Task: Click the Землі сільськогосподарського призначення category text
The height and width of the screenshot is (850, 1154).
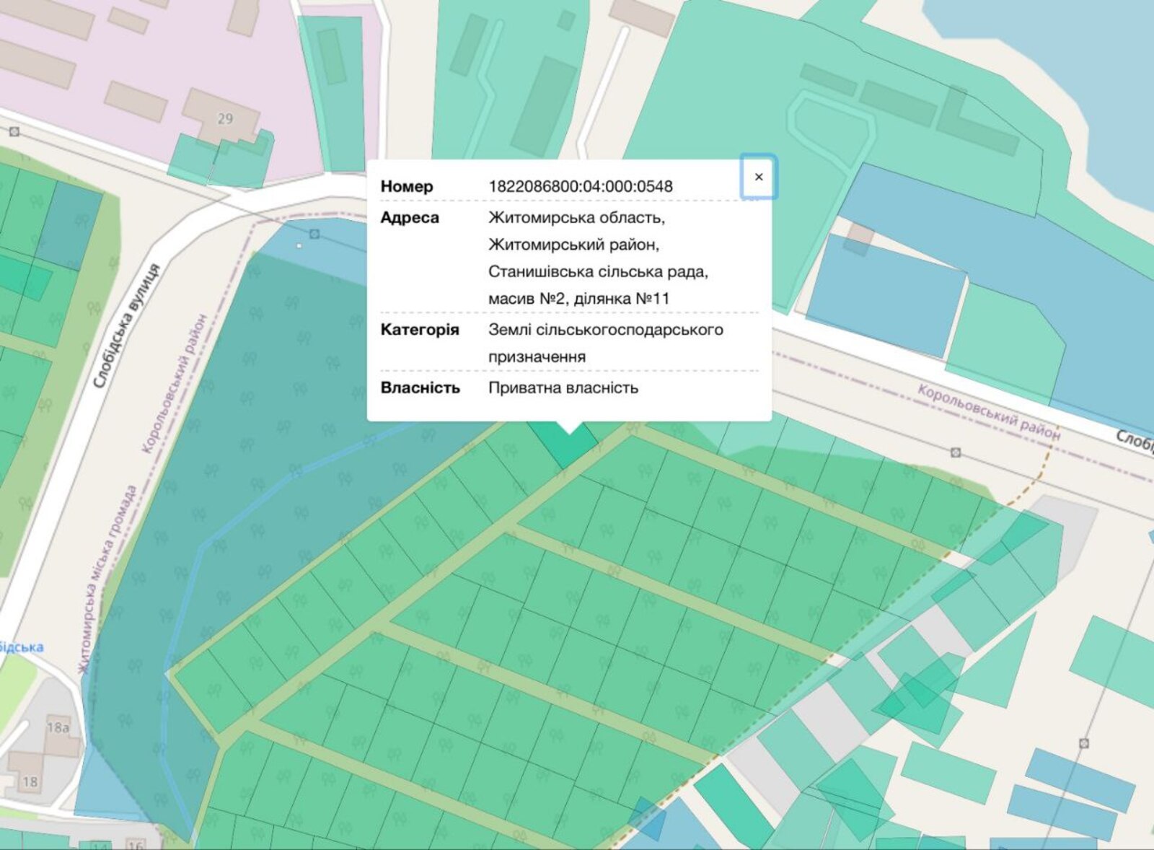Action: click(604, 343)
